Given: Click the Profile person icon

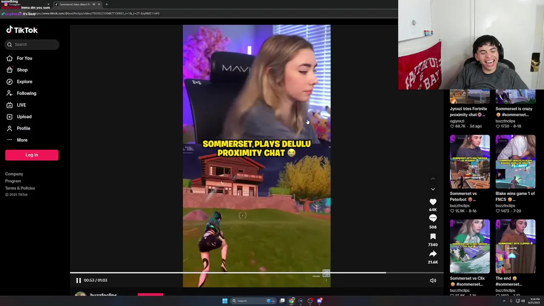Looking at the screenshot, I should pos(9,128).
